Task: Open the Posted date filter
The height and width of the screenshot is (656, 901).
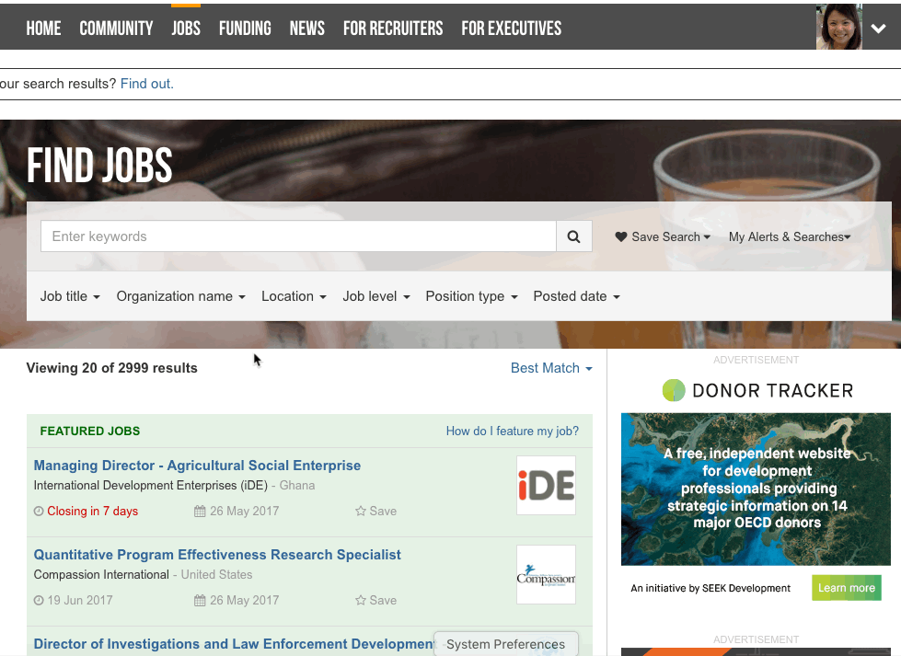Action: pyautogui.click(x=576, y=296)
